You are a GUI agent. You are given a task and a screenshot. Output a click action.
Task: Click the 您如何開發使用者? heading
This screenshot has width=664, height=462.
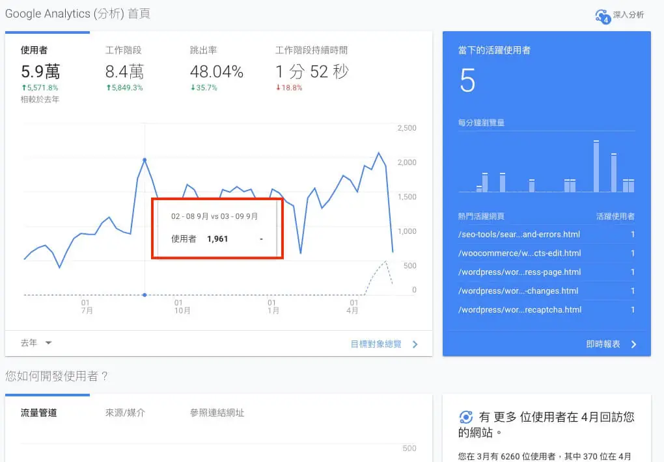57,376
